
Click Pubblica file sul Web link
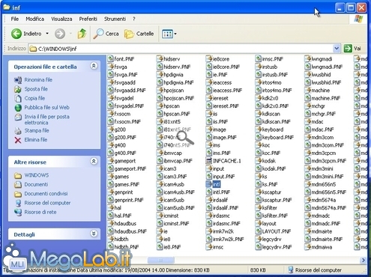pos(46,108)
